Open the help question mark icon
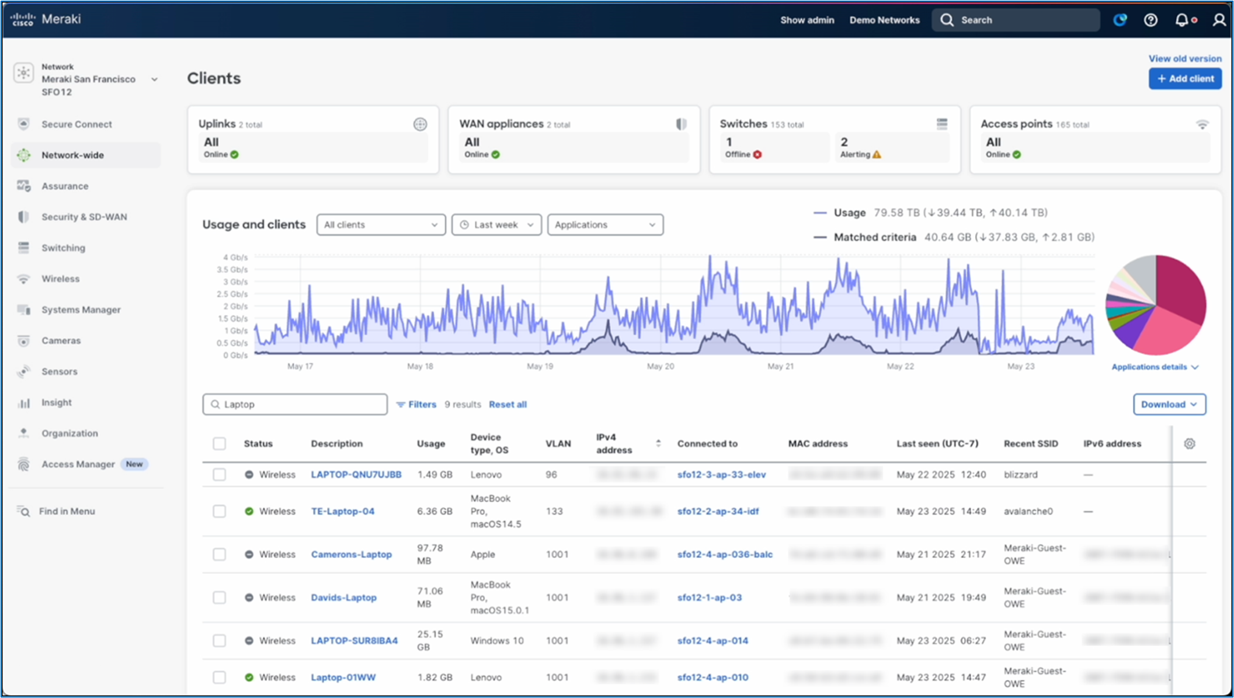The image size is (1234, 698). [1150, 20]
